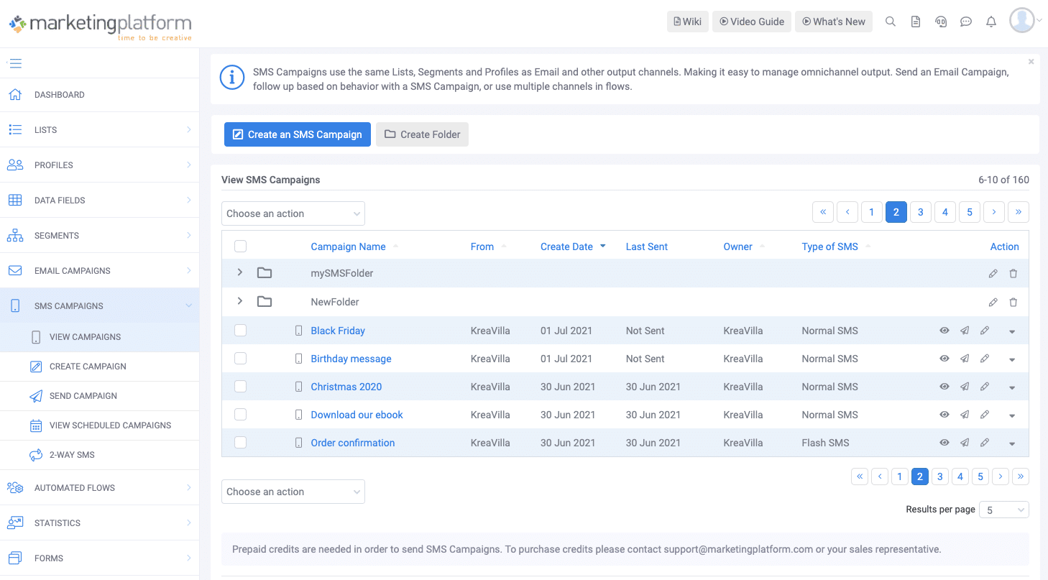Toggle the sidebar hamburger menu icon
Image resolution: width=1048 pixels, height=580 pixels.
click(x=15, y=63)
